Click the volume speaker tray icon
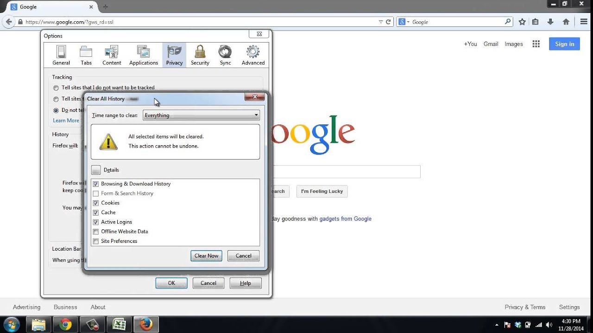Viewport: 593px width, 333px height. click(x=549, y=325)
